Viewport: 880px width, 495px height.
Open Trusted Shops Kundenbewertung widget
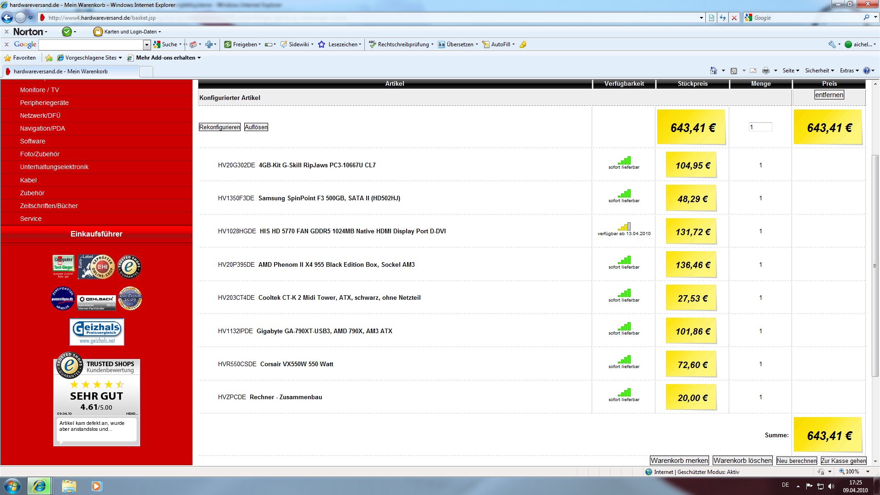tap(97, 399)
